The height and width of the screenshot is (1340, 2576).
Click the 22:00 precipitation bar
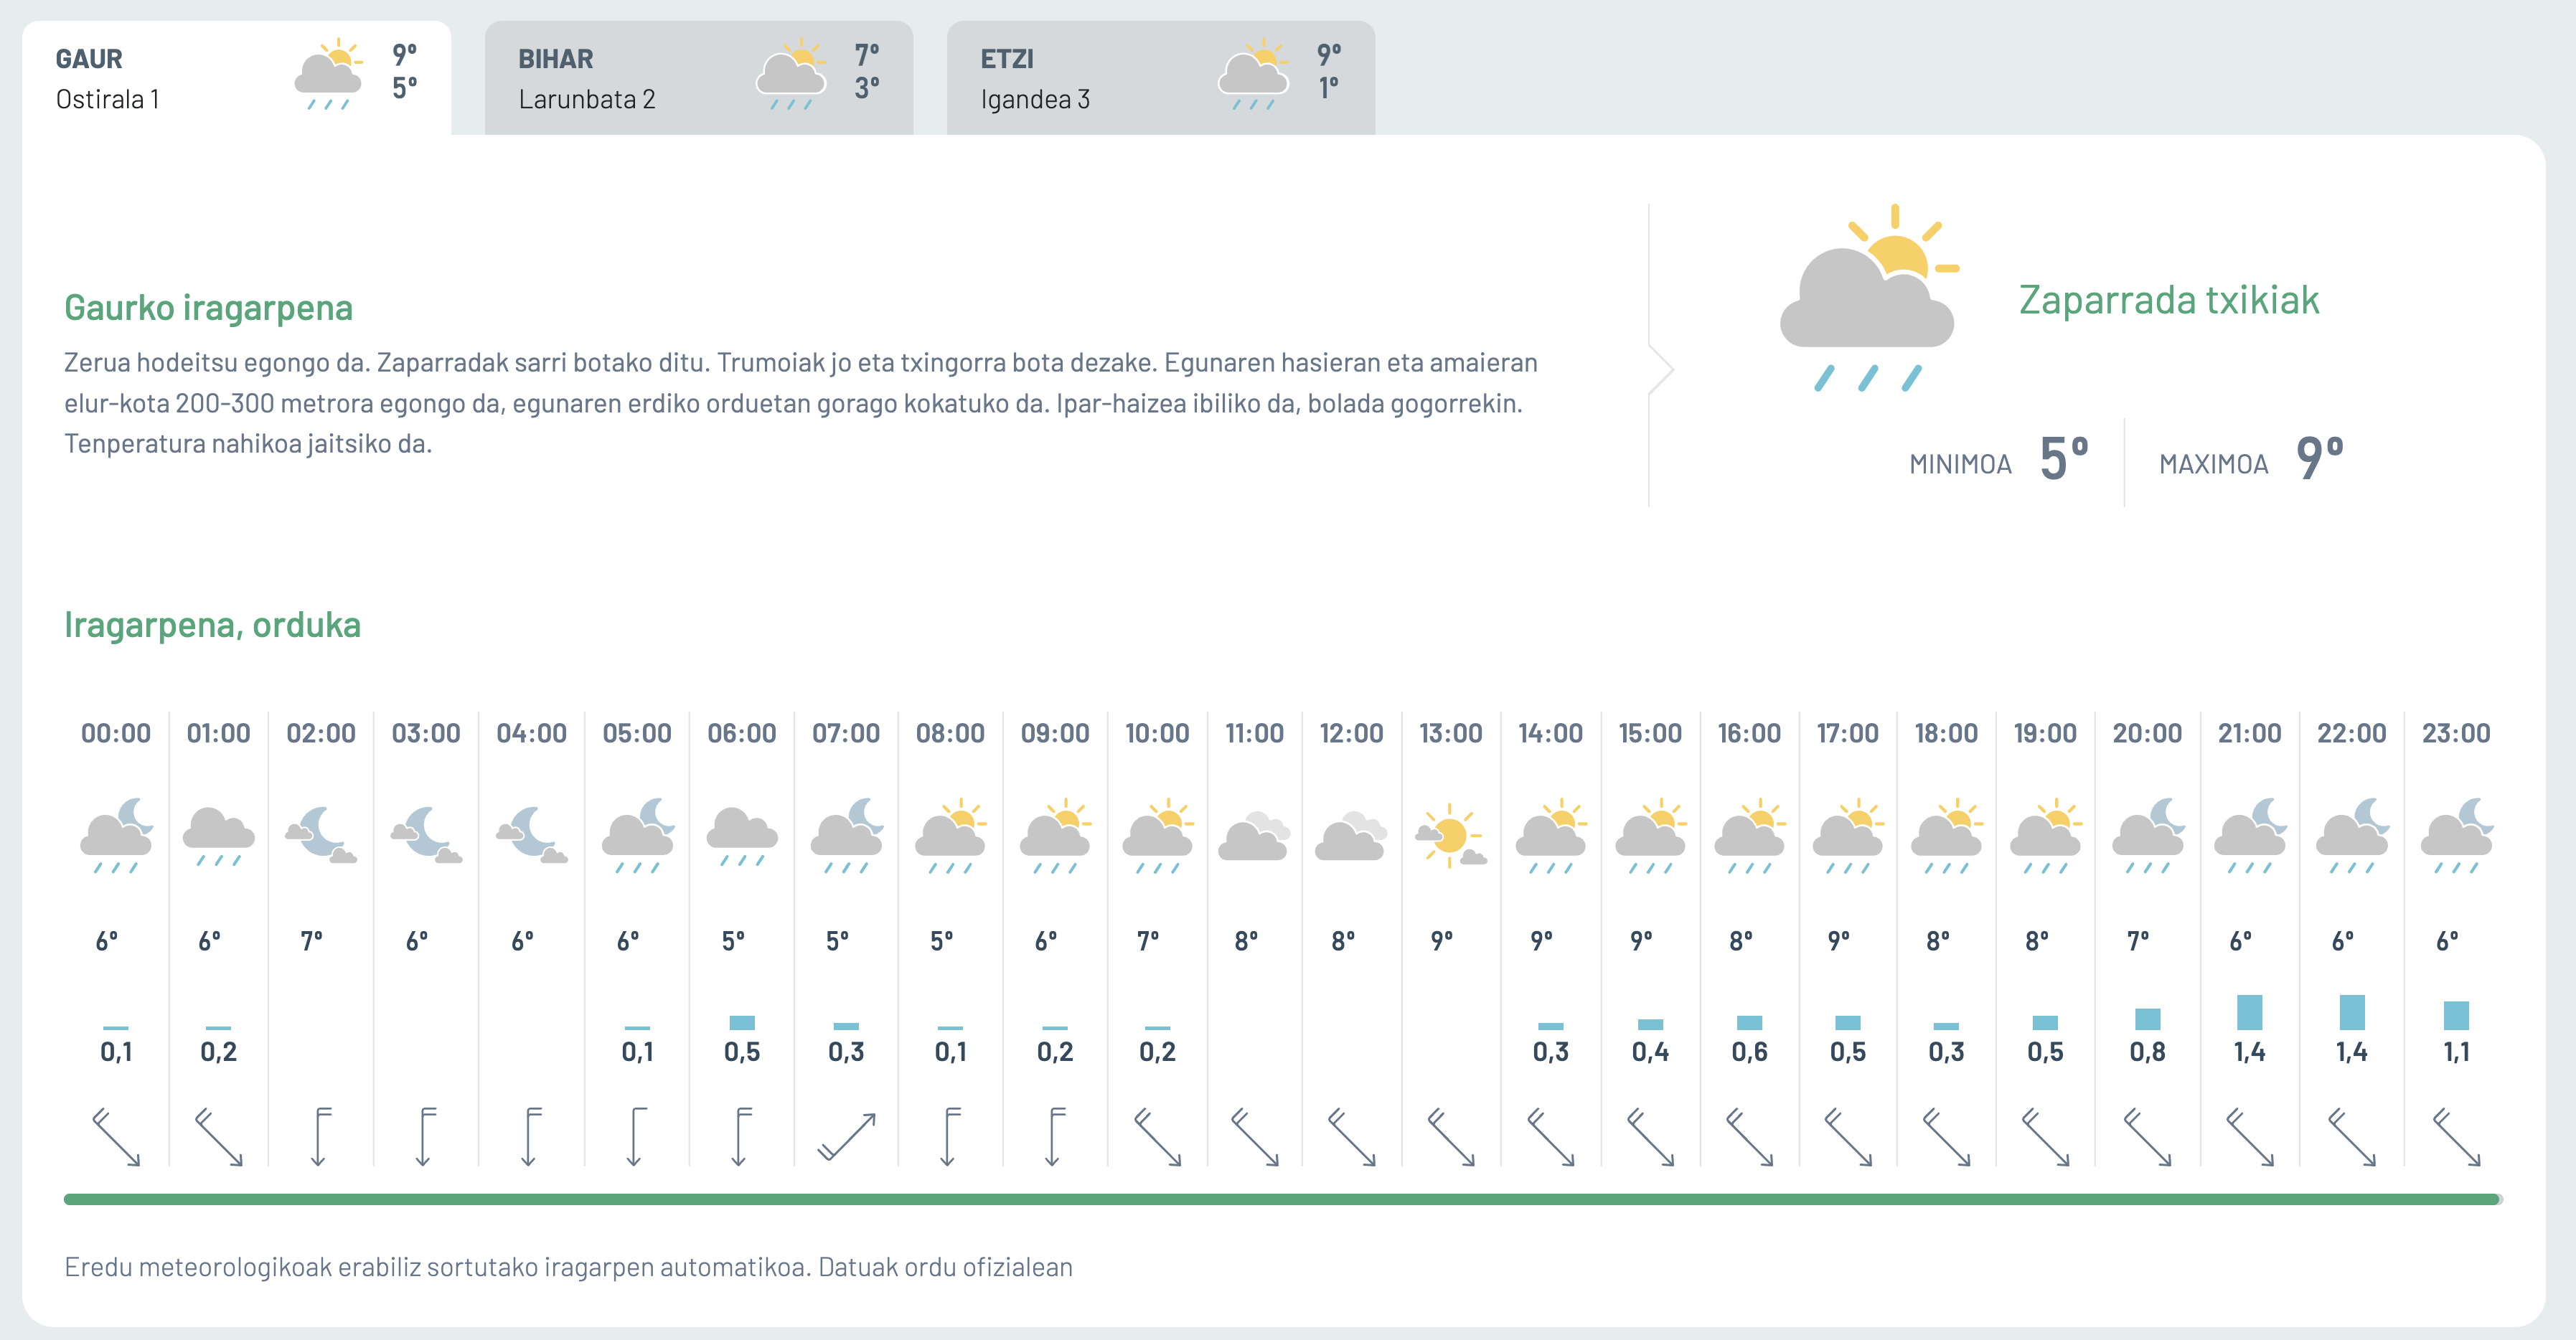click(2352, 1012)
